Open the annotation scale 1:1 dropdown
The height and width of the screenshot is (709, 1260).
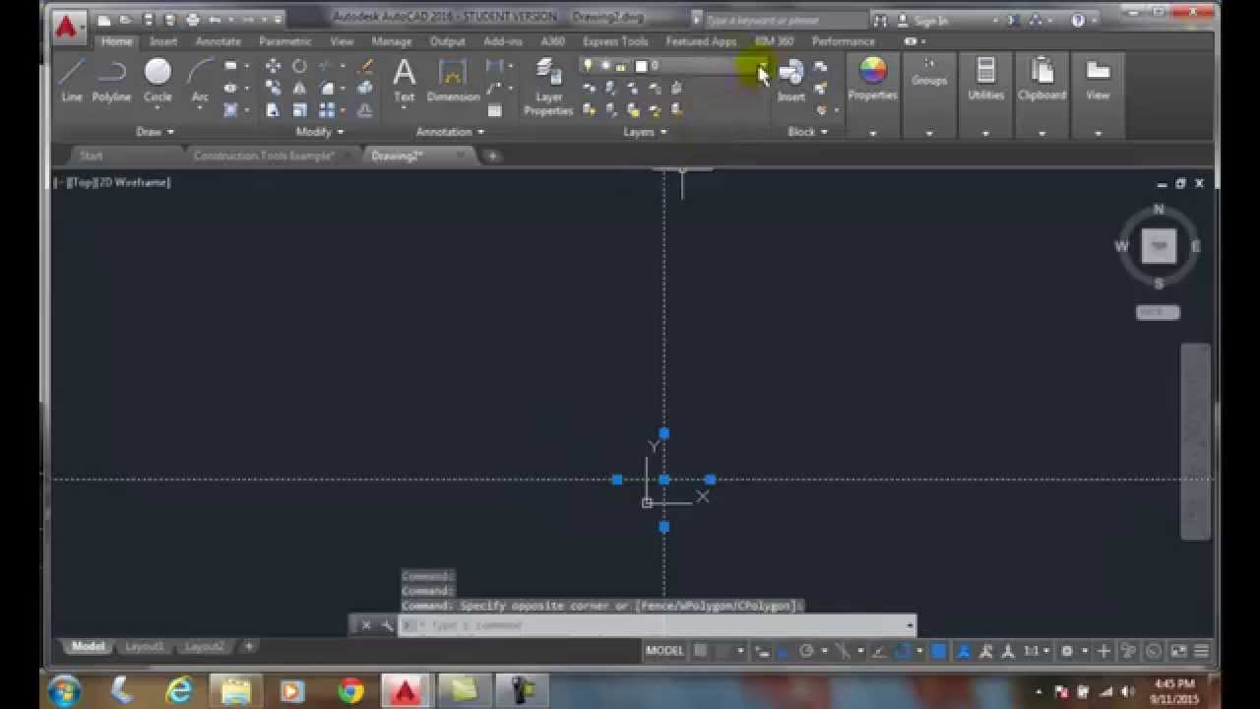pyautogui.click(x=1037, y=651)
